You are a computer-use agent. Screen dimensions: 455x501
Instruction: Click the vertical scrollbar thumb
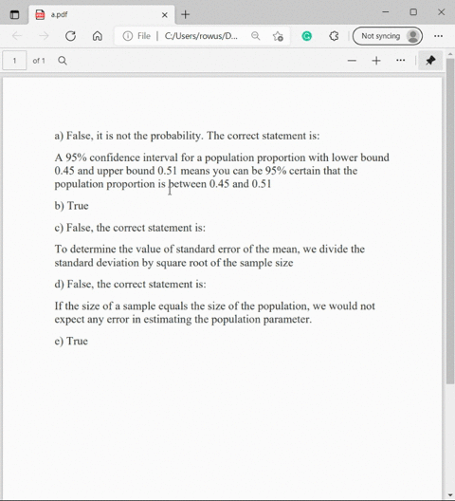click(450, 221)
